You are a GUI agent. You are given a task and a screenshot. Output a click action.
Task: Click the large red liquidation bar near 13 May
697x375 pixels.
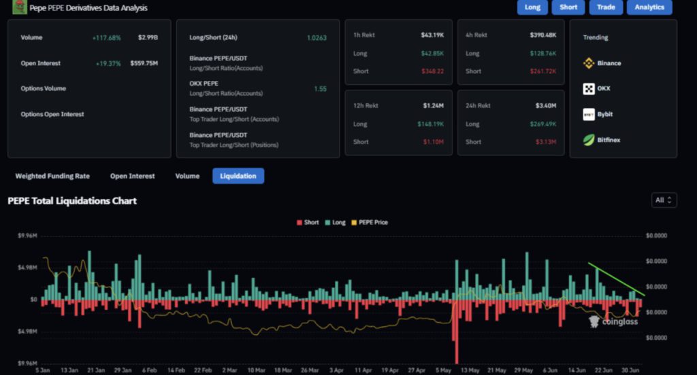point(456,332)
